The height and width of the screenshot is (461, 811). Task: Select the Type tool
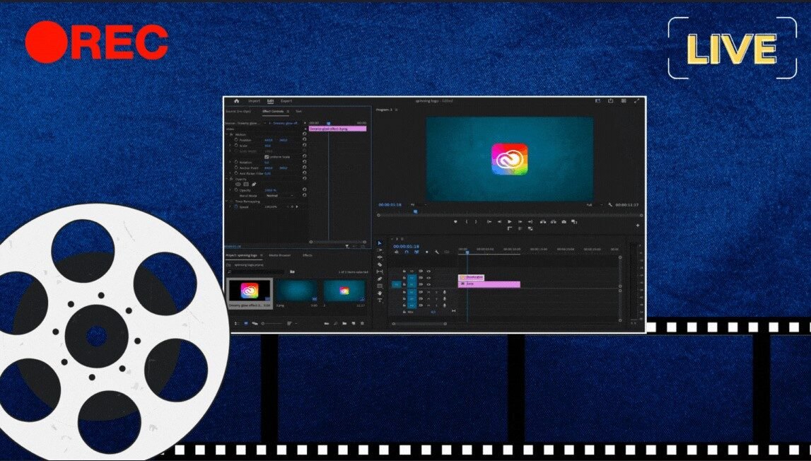coord(380,300)
